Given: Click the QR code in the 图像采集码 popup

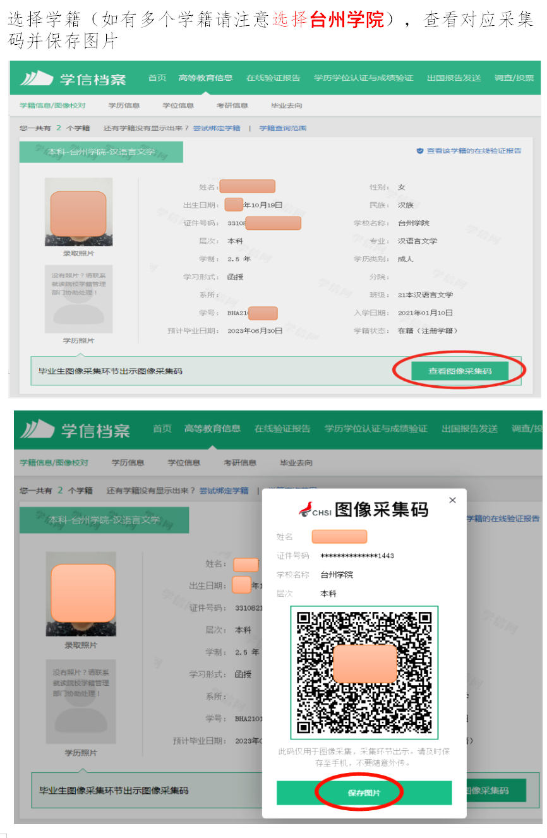Looking at the screenshot, I should 364,672.
